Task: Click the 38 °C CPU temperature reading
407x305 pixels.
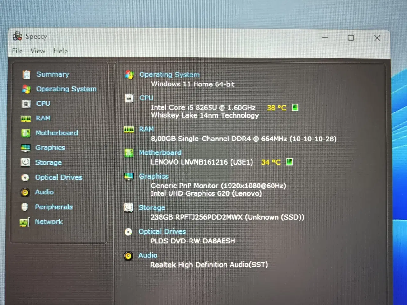Action: tap(276, 108)
